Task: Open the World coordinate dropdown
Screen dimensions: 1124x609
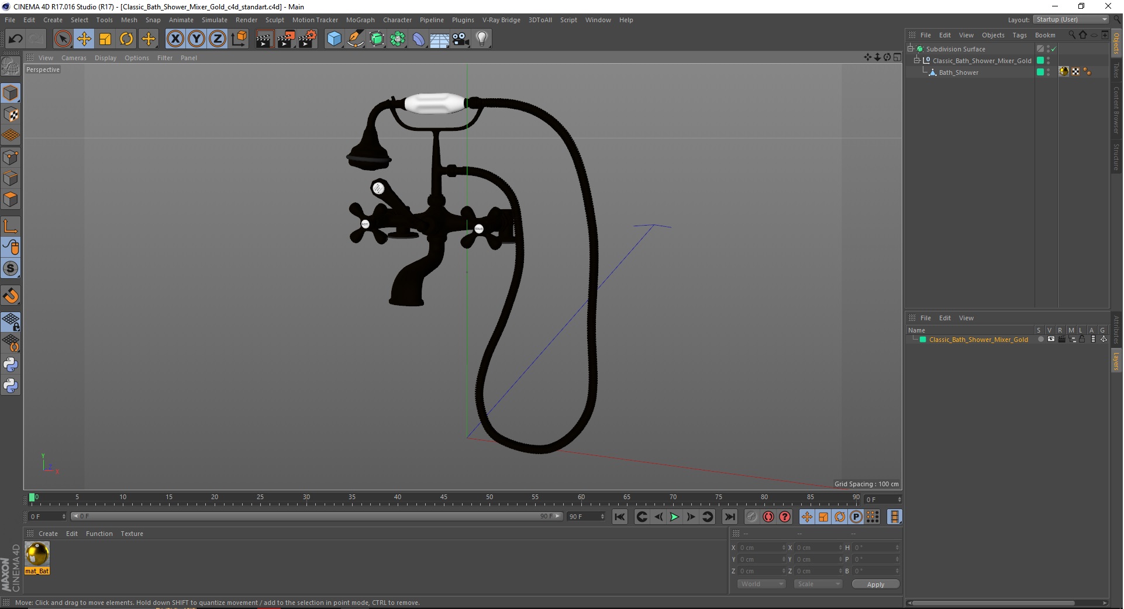Action: click(761, 584)
